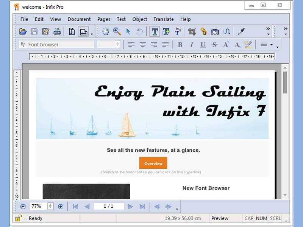Screen dimensions: 303x227
Task: Open the Edit menu
Action: (39, 19)
